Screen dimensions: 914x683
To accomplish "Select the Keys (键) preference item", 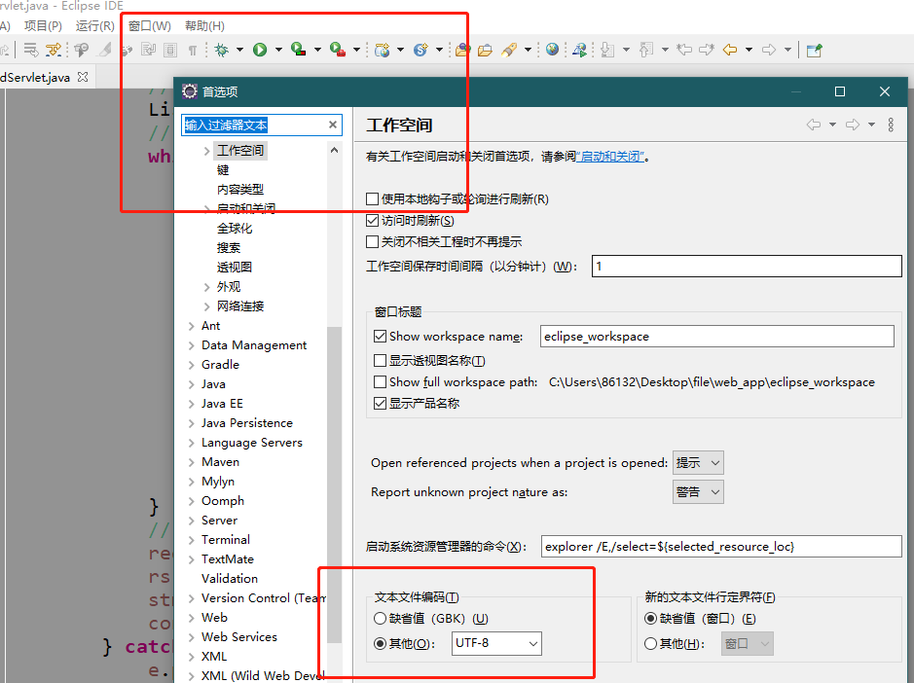I will click(x=223, y=170).
